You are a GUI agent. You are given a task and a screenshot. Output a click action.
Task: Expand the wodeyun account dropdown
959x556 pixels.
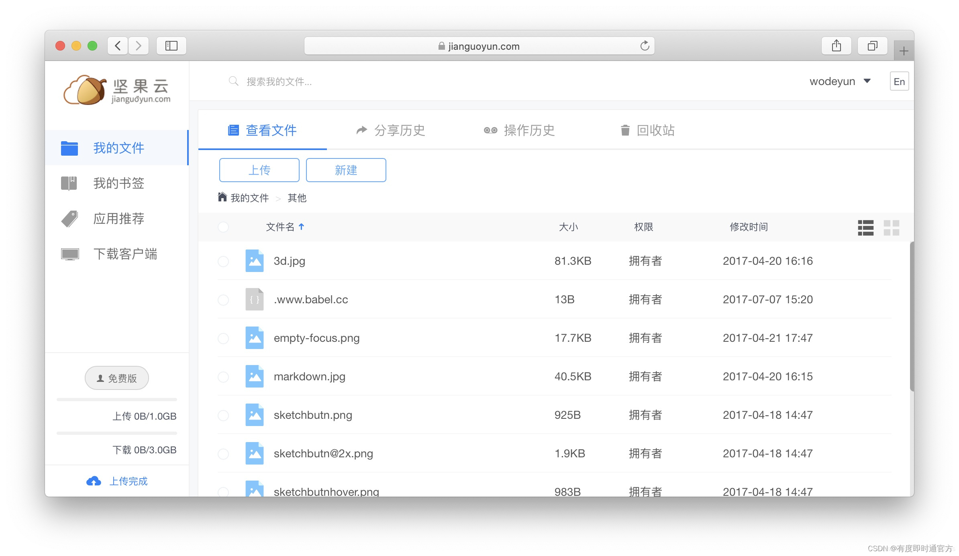pyautogui.click(x=867, y=81)
